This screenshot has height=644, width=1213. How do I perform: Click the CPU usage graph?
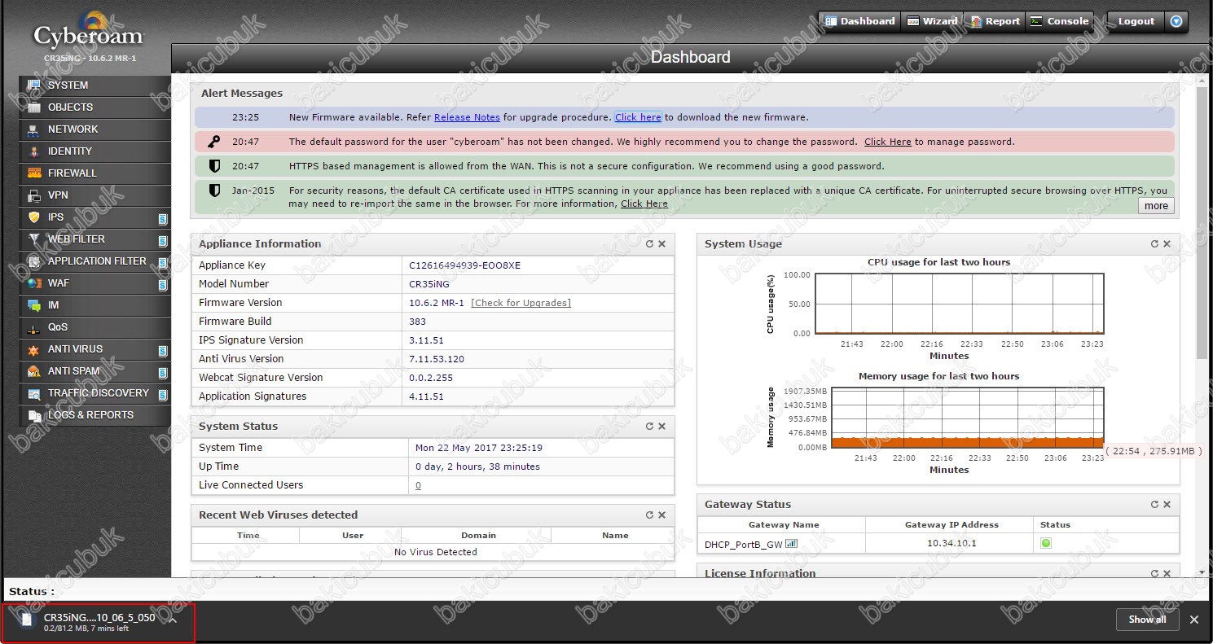pos(960,304)
